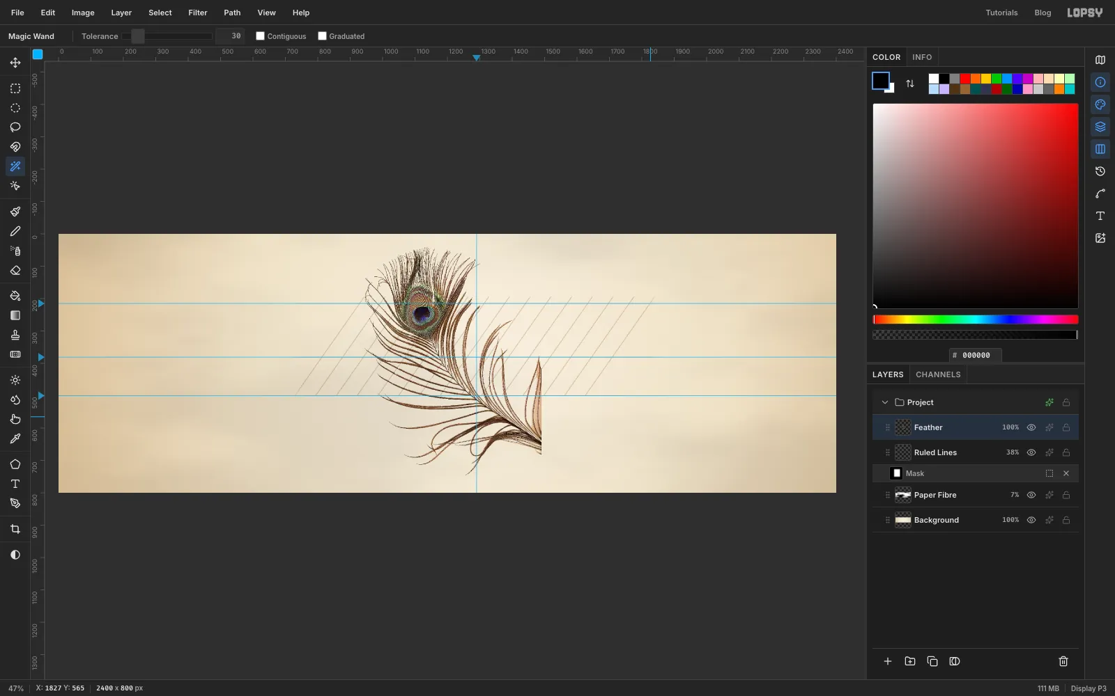Click the 47% zoom level
The width and height of the screenshot is (1115, 696).
tap(16, 688)
